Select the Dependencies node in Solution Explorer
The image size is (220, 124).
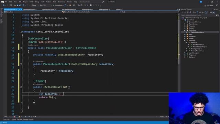coord(193,24)
